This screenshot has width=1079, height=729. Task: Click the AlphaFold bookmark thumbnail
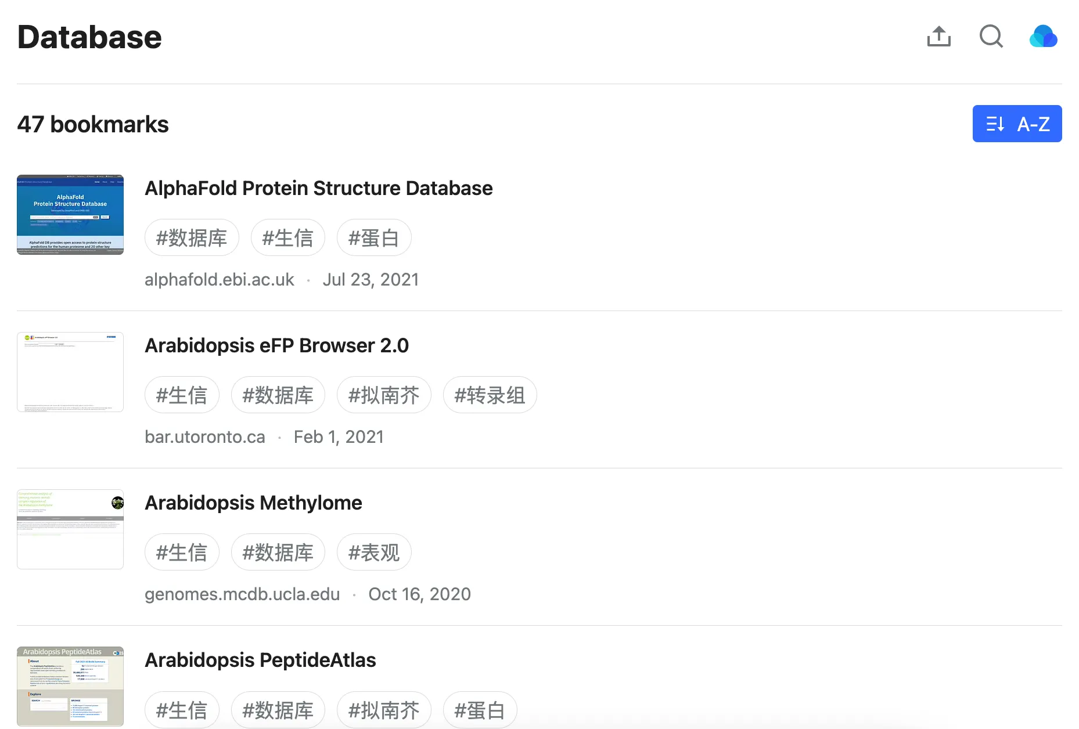(70, 215)
